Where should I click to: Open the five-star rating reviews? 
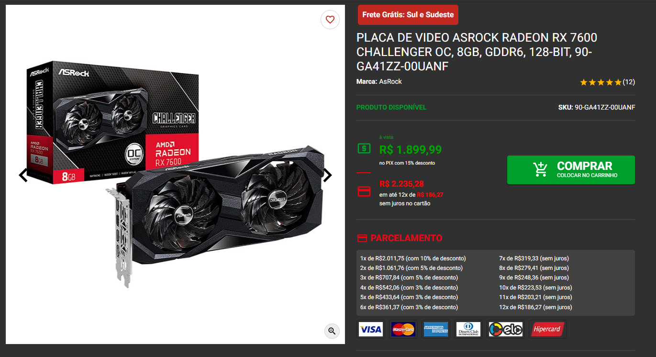(607, 82)
